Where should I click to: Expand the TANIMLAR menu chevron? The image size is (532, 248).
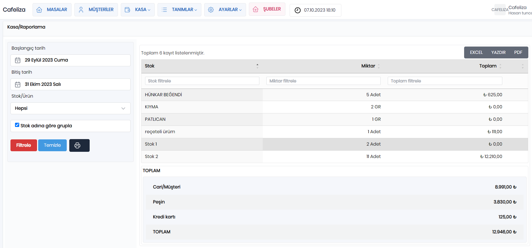(x=196, y=10)
